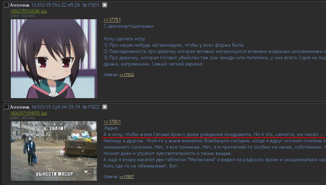This screenshot has height=185, width=326.
Task: Click the timestamp 14/03/15 Суб 04:39:19
Action: click(x=56, y=107)
